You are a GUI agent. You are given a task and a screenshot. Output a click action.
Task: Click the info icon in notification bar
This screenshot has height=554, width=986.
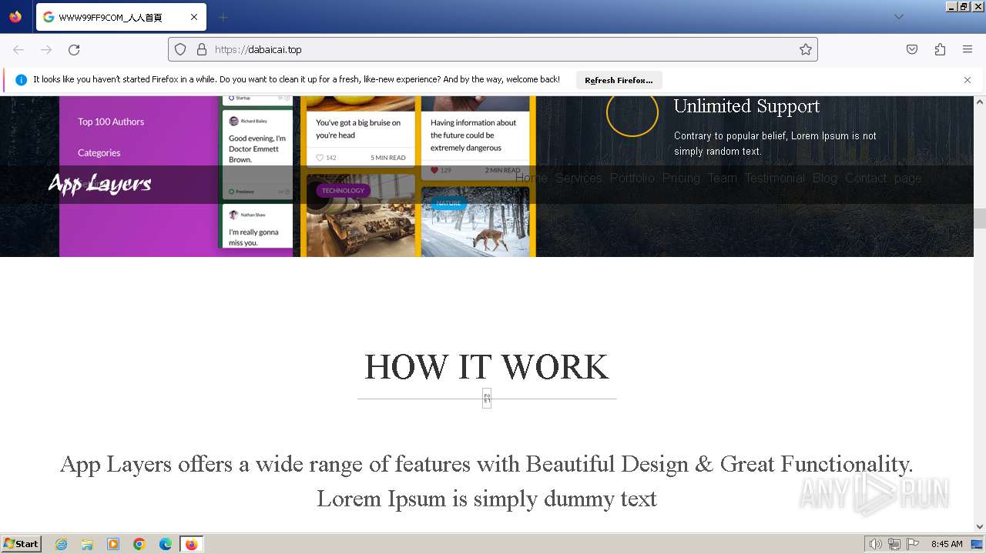coord(21,80)
